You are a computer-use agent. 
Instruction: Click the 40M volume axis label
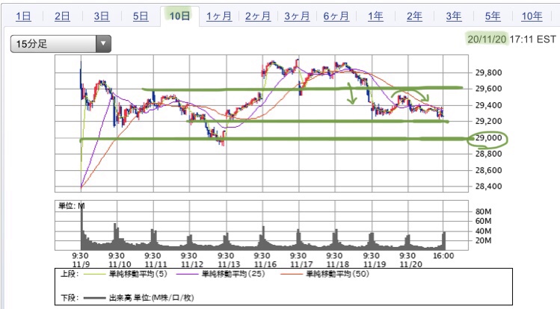pyautogui.click(x=483, y=231)
